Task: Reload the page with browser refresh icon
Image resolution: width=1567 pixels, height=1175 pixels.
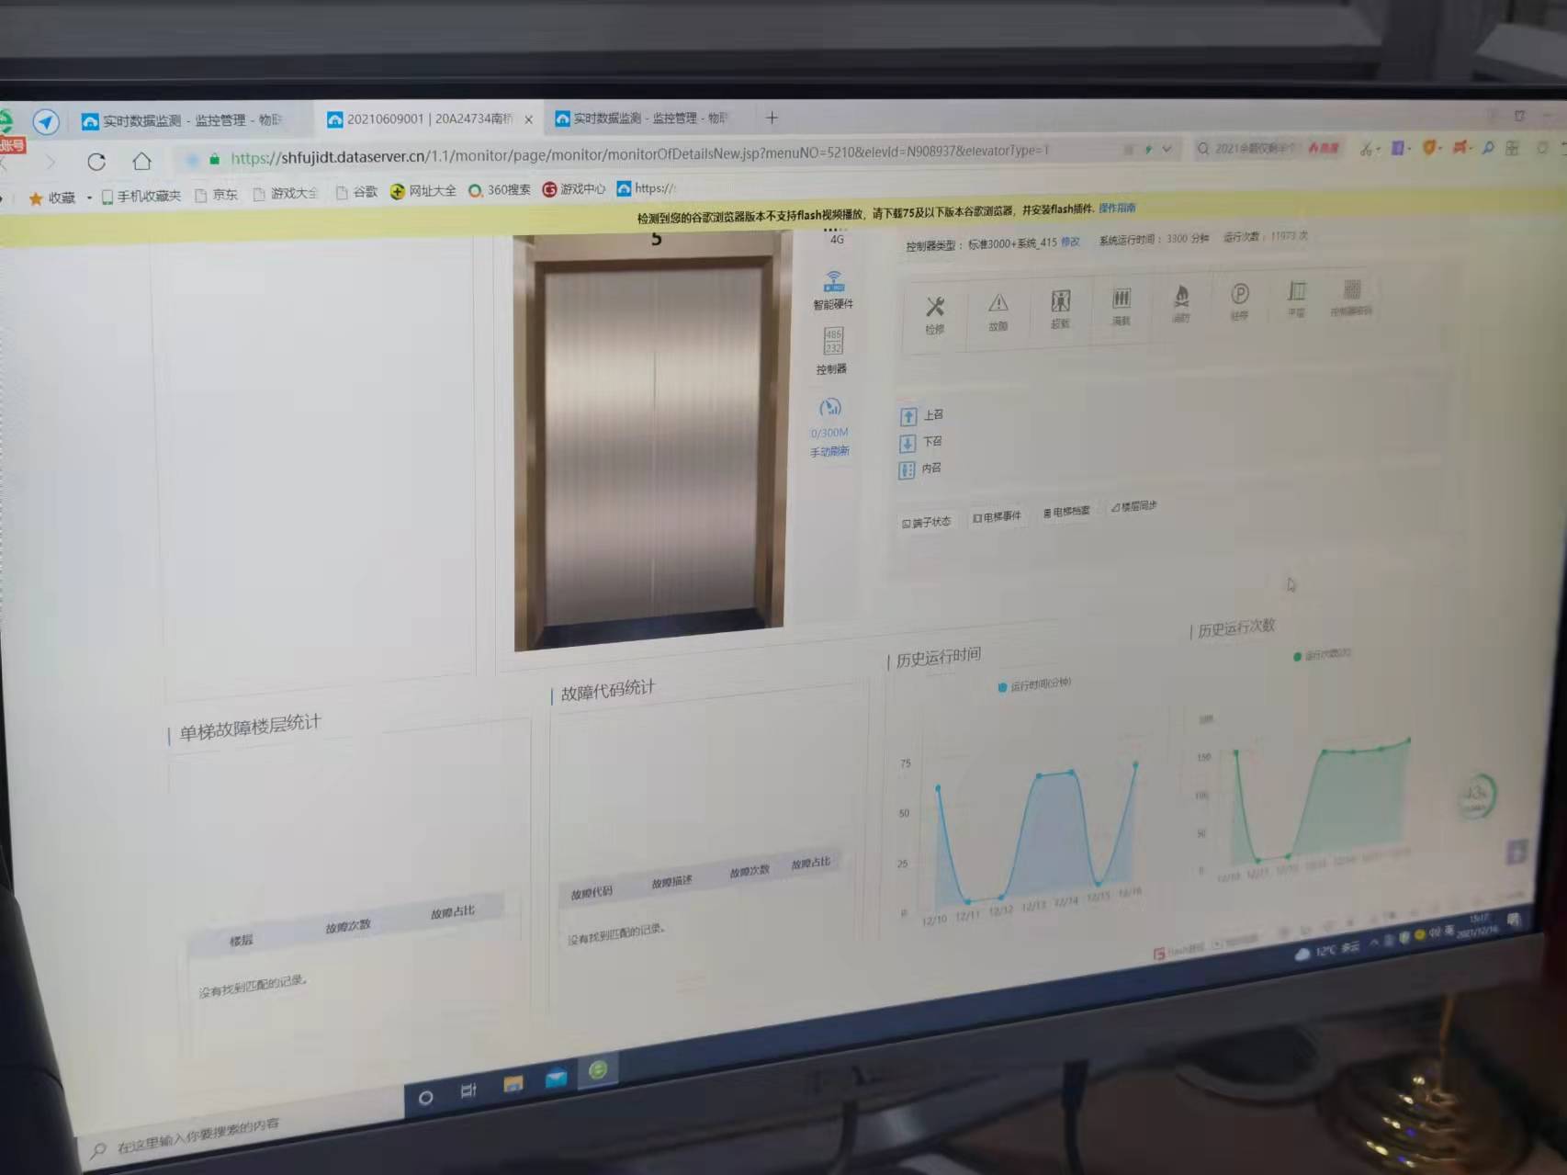Action: tap(96, 163)
